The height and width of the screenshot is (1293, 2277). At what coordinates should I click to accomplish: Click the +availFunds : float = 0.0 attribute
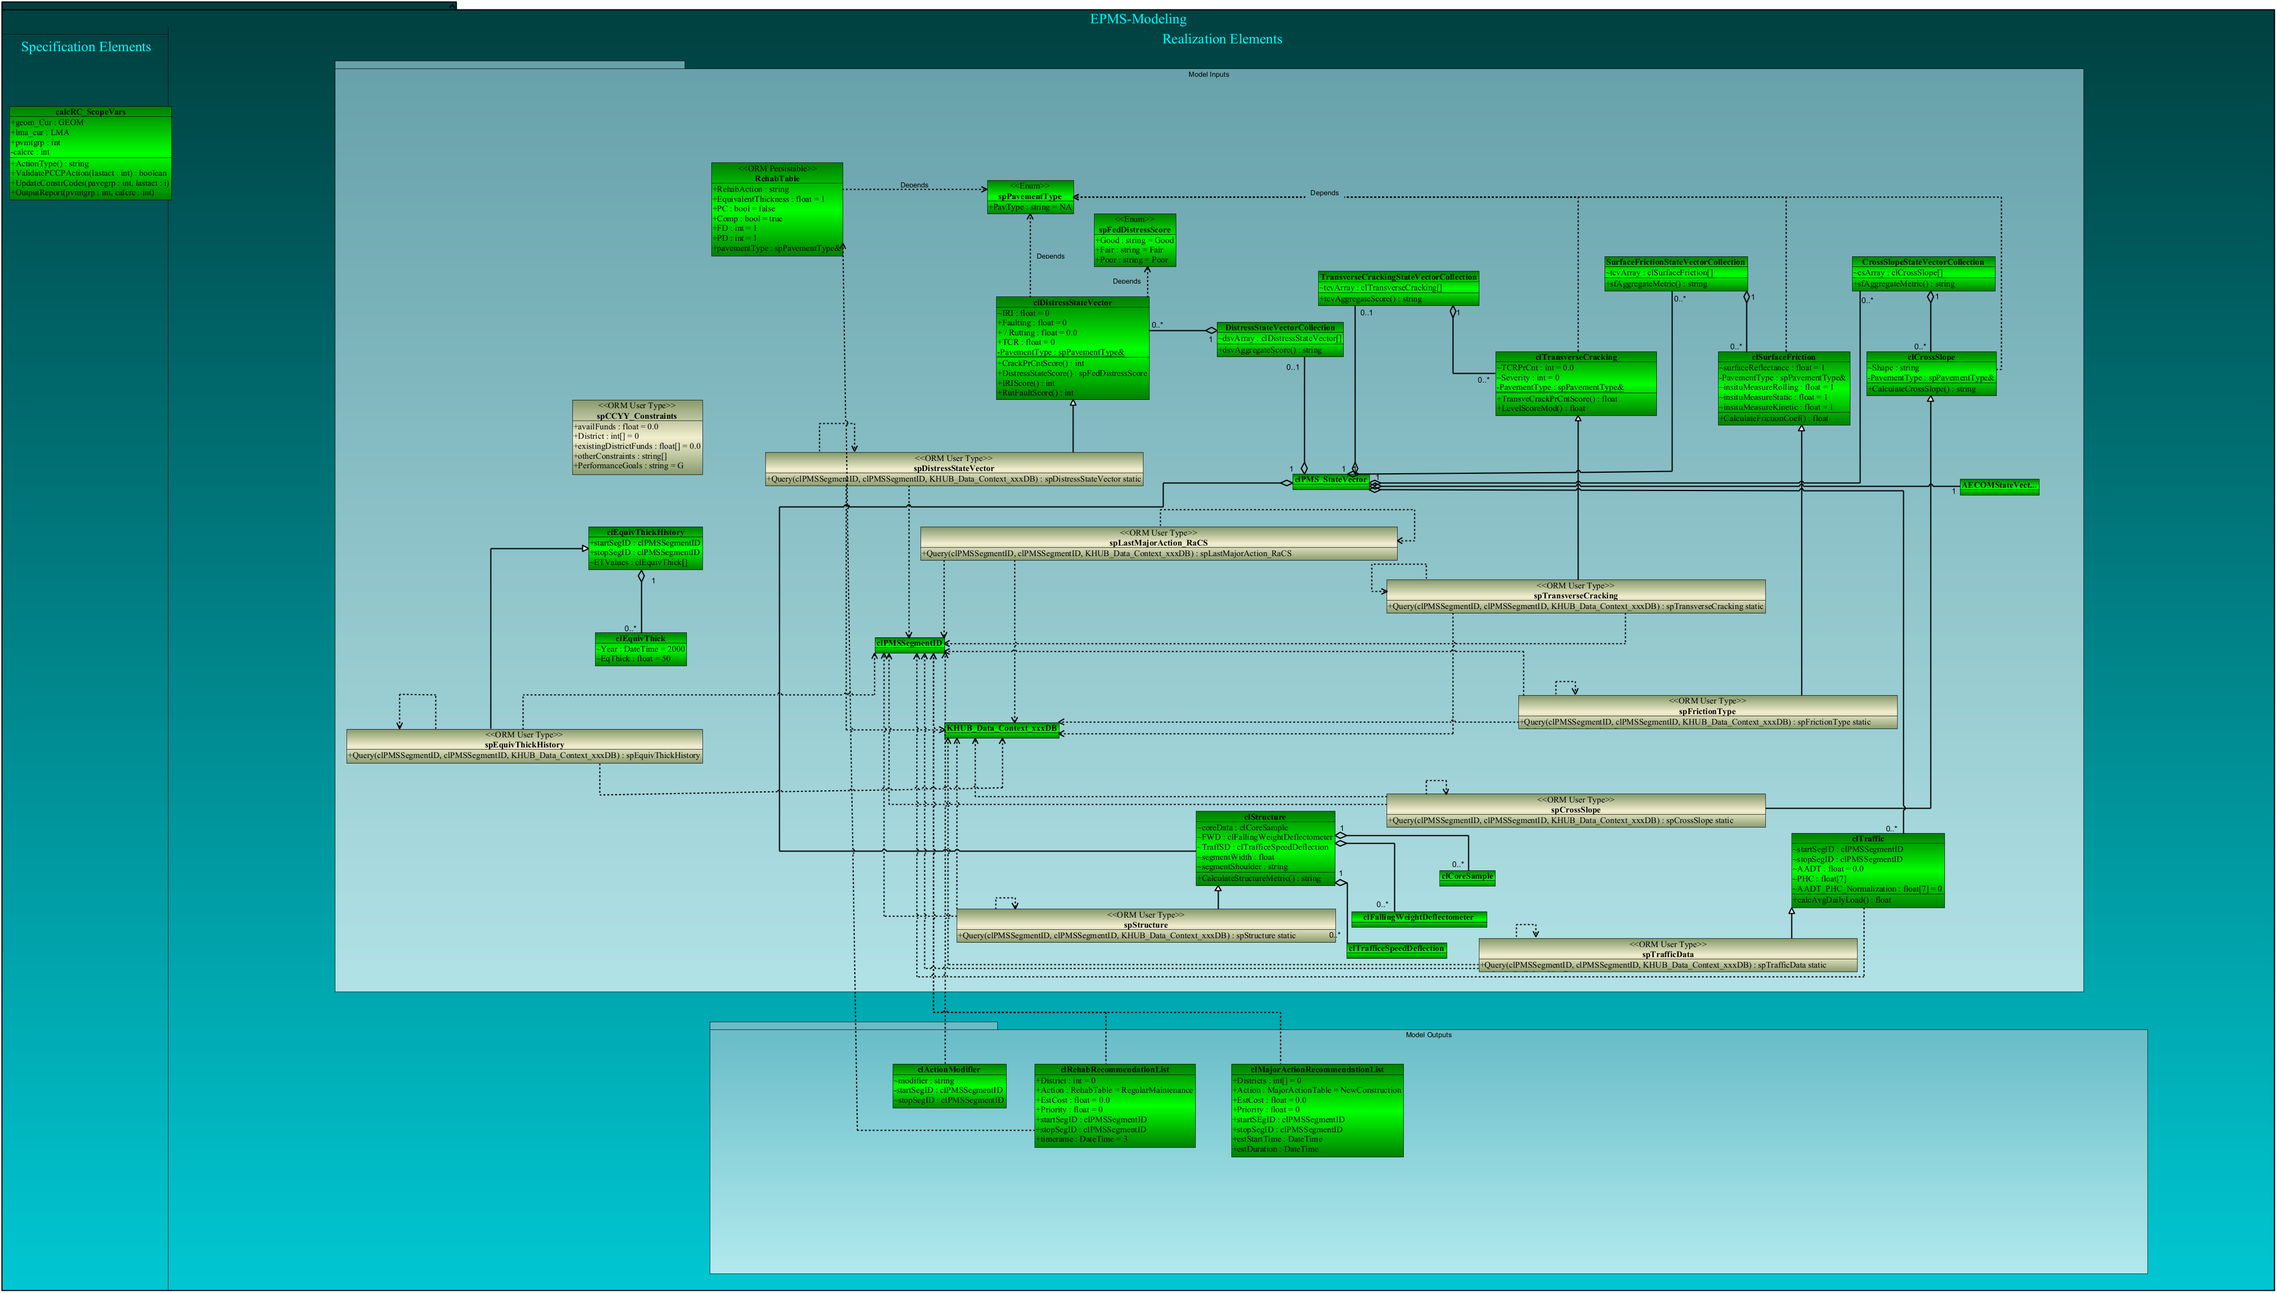(x=616, y=426)
